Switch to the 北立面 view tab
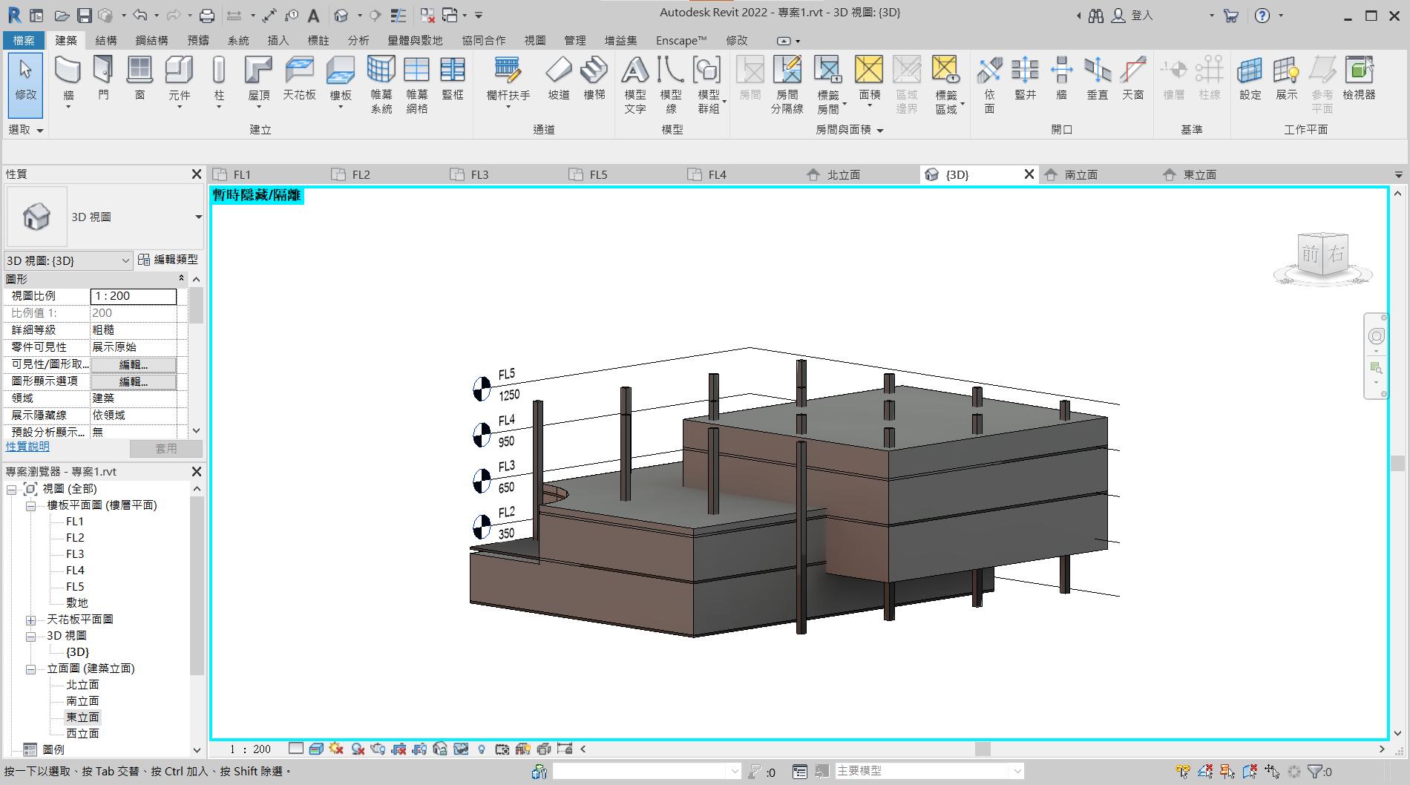This screenshot has height=785, width=1410. [843, 175]
